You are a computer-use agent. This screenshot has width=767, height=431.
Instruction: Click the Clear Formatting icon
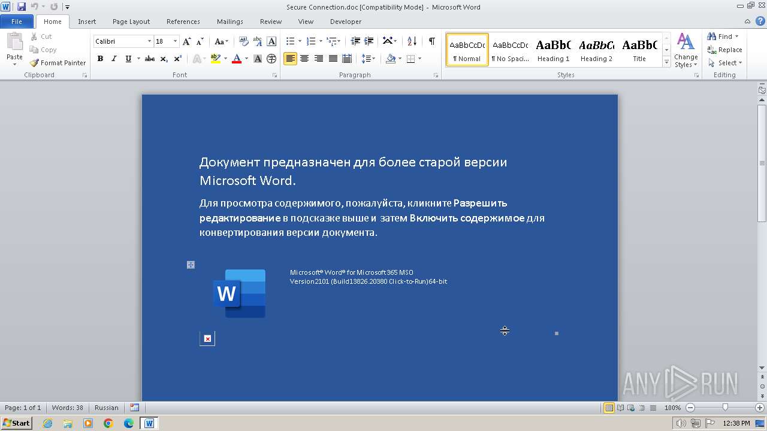tap(243, 41)
